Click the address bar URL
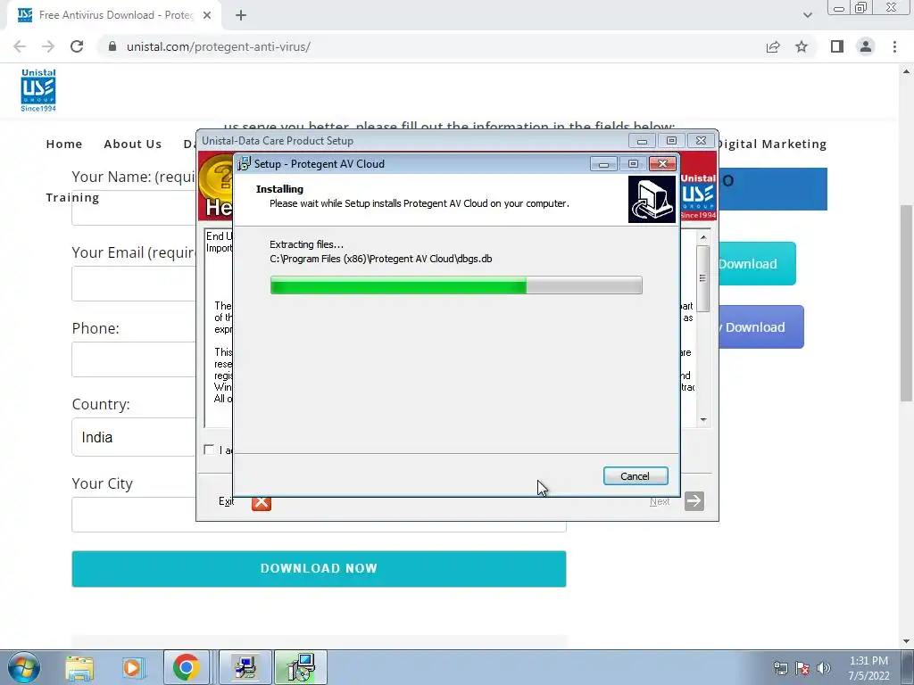This screenshot has width=914, height=685. coord(219,46)
